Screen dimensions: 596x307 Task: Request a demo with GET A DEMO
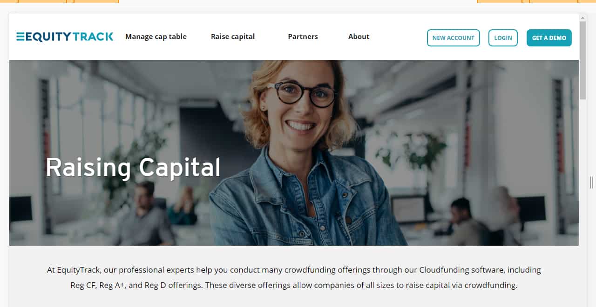pyautogui.click(x=549, y=38)
